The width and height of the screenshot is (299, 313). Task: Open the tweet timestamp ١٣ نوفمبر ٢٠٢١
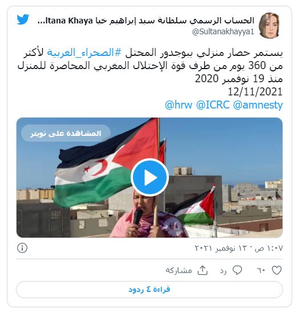click(239, 248)
